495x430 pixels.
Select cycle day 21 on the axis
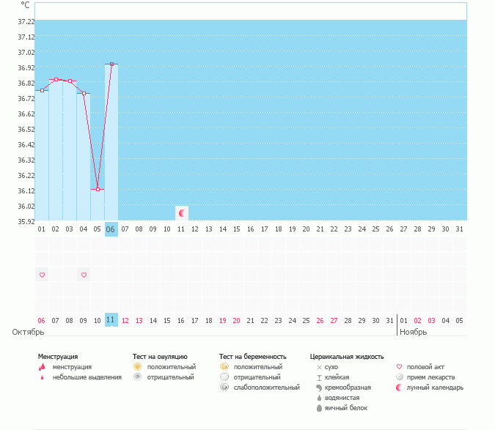click(x=320, y=229)
